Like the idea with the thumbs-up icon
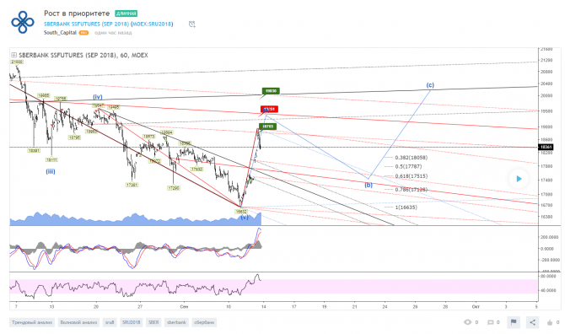 click(x=550, y=322)
